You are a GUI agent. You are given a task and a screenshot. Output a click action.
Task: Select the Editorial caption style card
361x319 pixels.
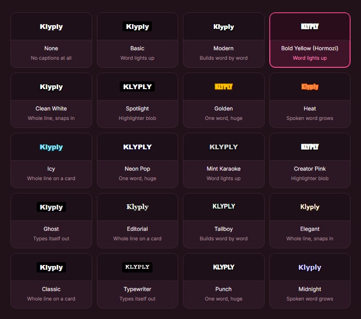(137, 220)
